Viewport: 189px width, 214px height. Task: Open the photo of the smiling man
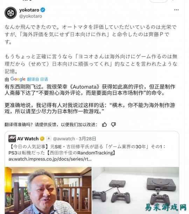48,190
